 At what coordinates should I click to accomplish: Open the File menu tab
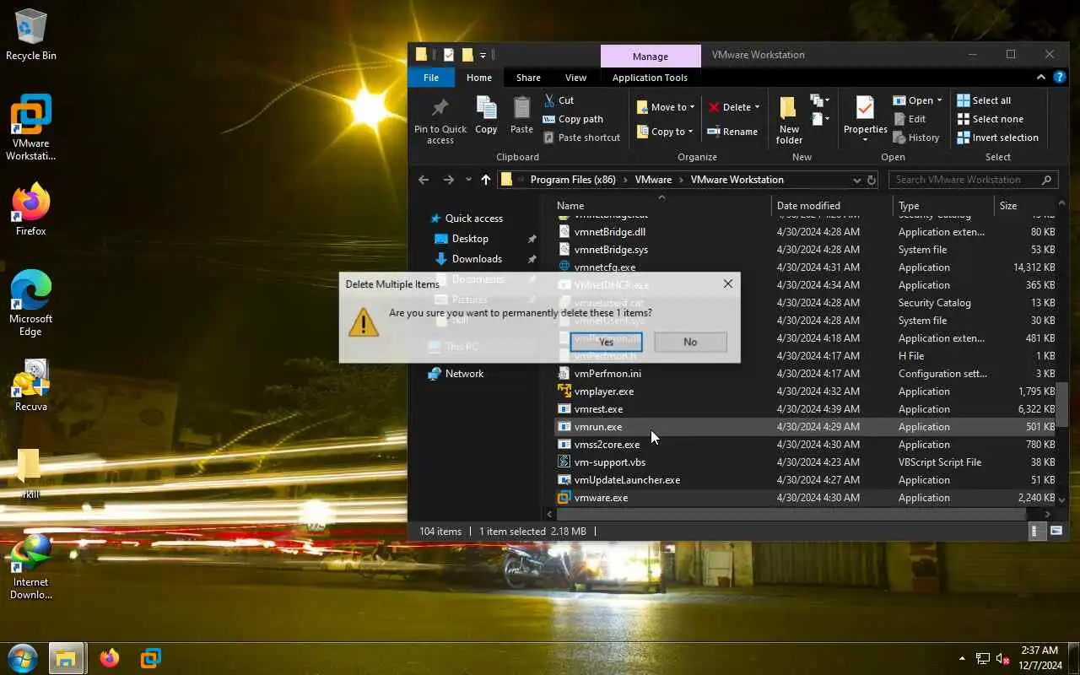coord(430,78)
